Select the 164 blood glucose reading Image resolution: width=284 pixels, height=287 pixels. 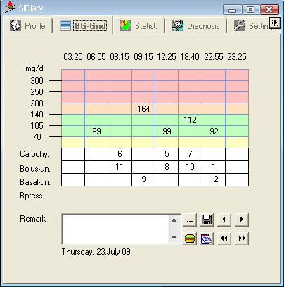[x=143, y=109]
